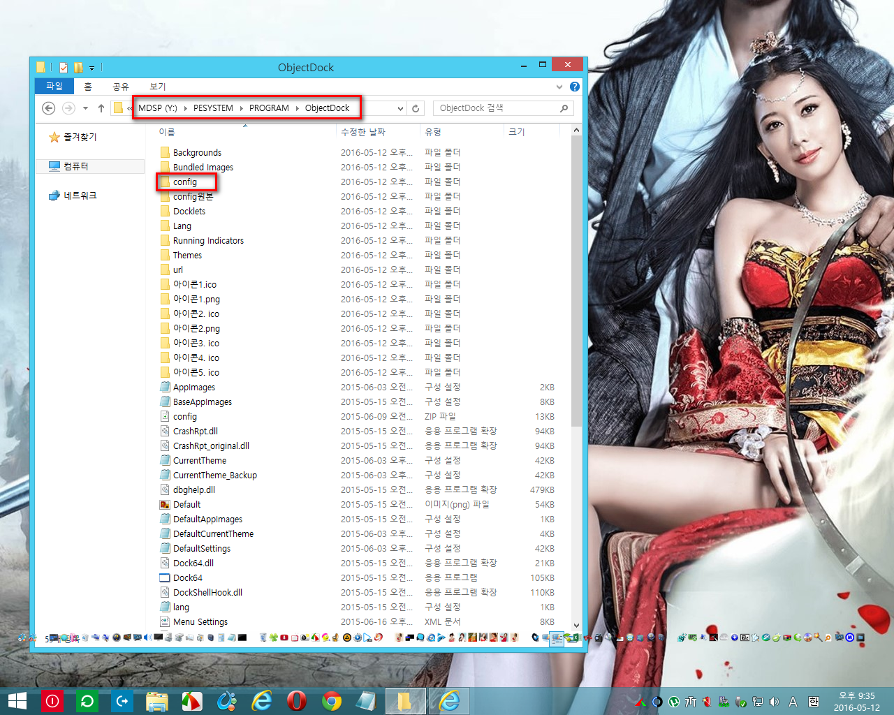Open the 홈 ribbon tab

click(88, 87)
